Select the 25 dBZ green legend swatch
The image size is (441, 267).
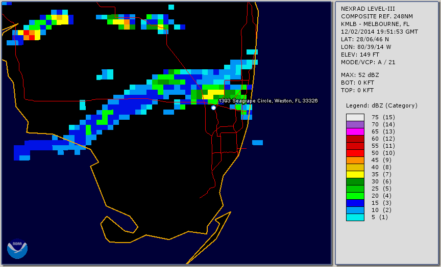[355, 189]
